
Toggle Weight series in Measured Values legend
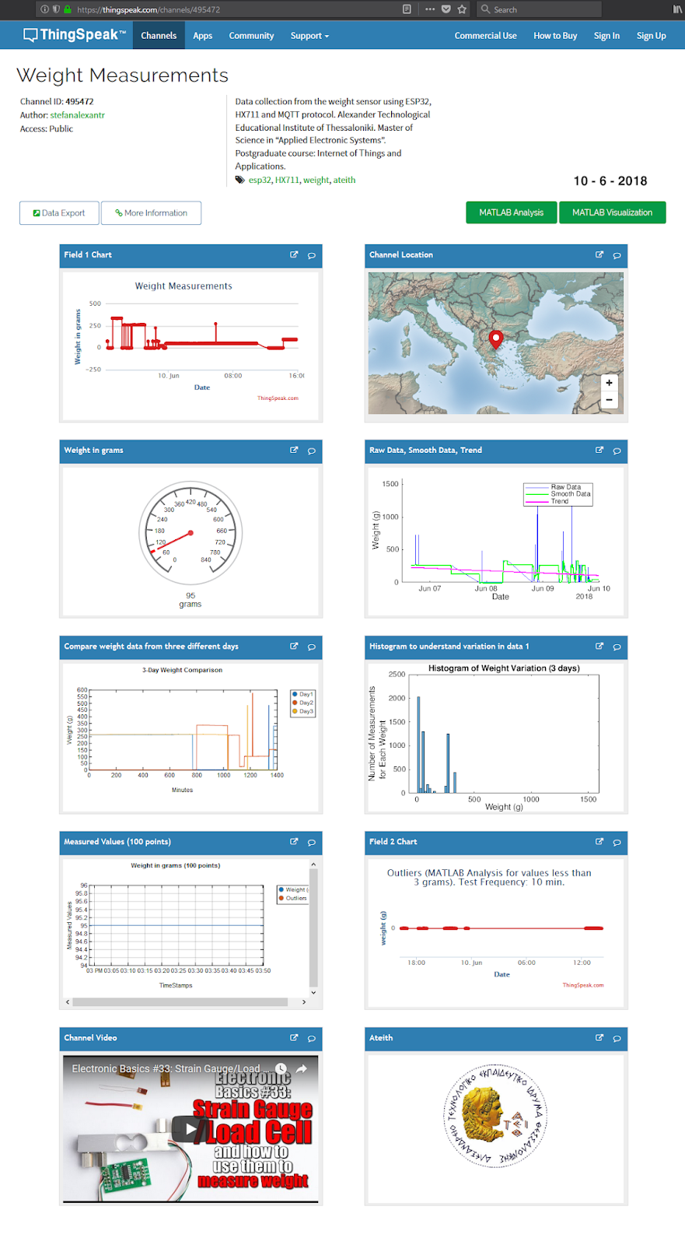click(293, 889)
